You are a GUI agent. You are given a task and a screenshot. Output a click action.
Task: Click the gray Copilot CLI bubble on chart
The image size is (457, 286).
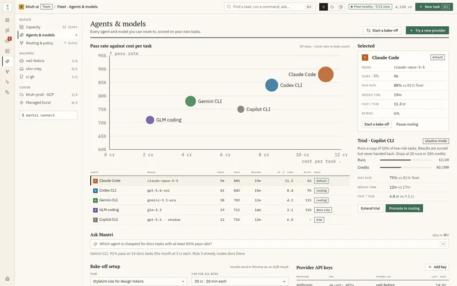click(240, 109)
